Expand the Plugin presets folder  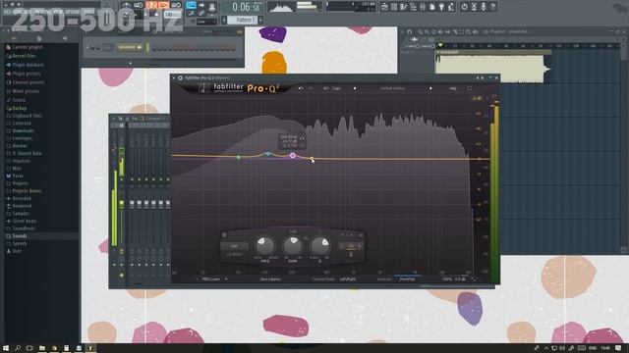point(24,74)
